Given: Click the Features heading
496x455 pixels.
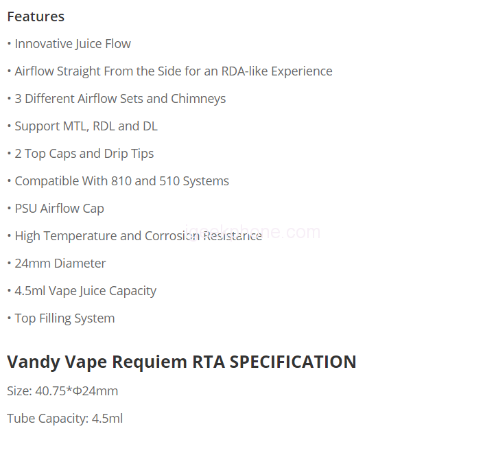Looking at the screenshot, I should click(36, 16).
